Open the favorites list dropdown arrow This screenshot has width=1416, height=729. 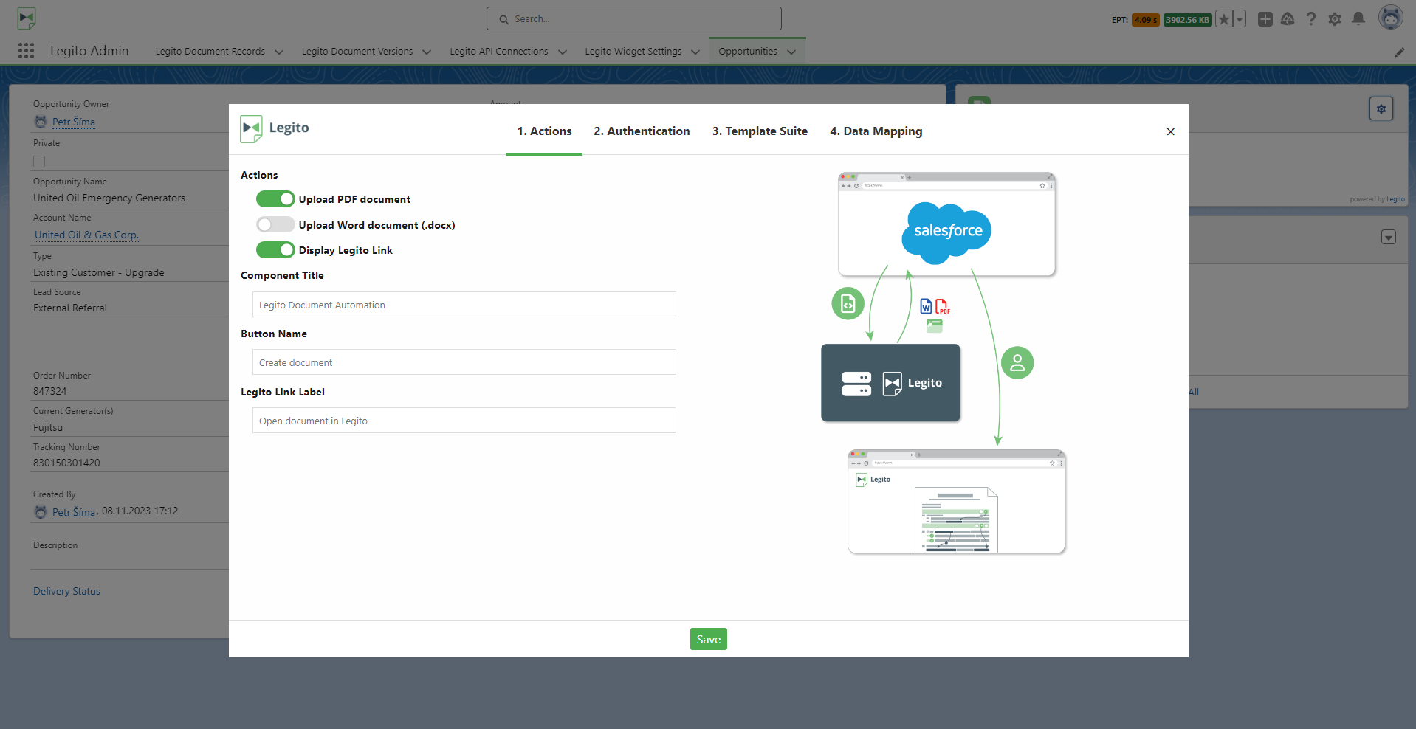(1240, 19)
